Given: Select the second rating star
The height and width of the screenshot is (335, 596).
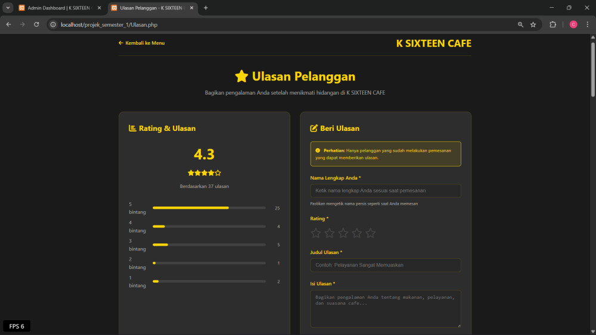Looking at the screenshot, I should [x=330, y=233].
